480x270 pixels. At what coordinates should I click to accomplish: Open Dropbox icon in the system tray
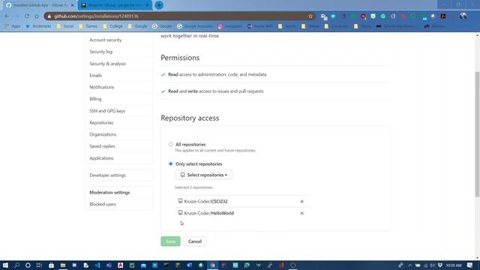coord(440,265)
